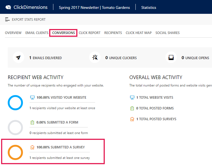Screen dimensions: 212x165
Task: Open the Click Report tab
Action: (x=90, y=33)
